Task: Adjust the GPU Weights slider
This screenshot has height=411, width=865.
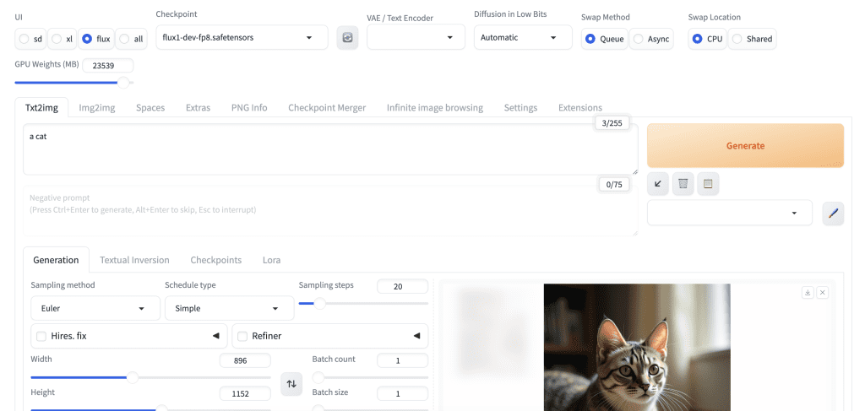Action: click(x=74, y=83)
